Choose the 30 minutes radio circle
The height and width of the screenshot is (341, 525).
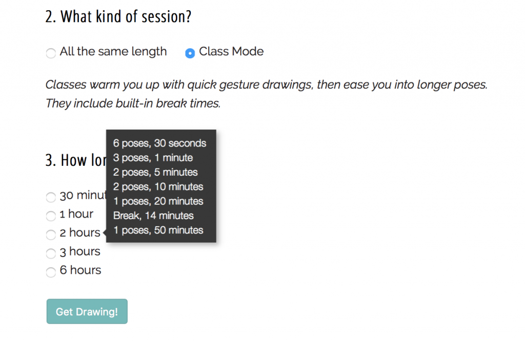coord(51,197)
